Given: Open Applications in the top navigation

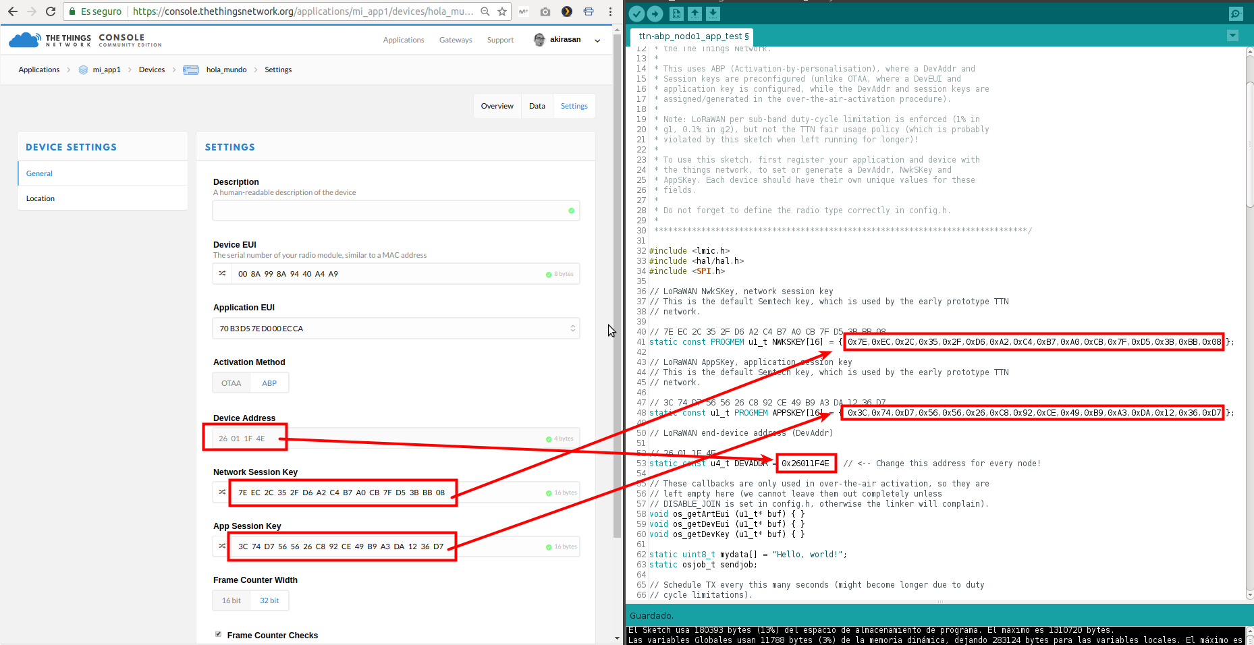Looking at the screenshot, I should pos(404,40).
